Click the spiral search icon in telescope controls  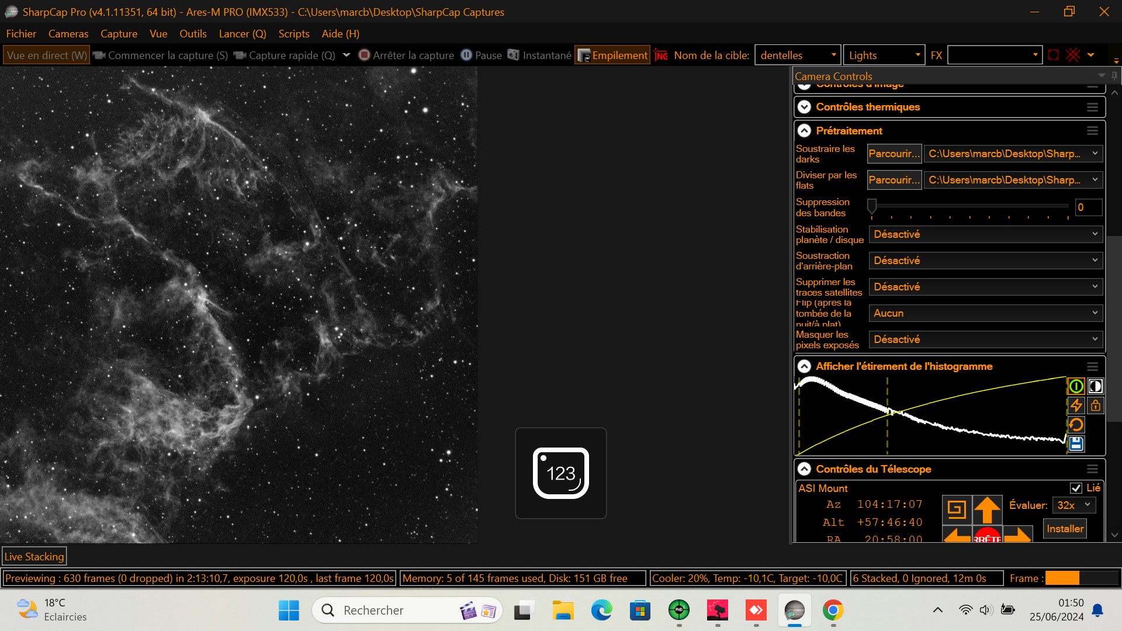[957, 509]
